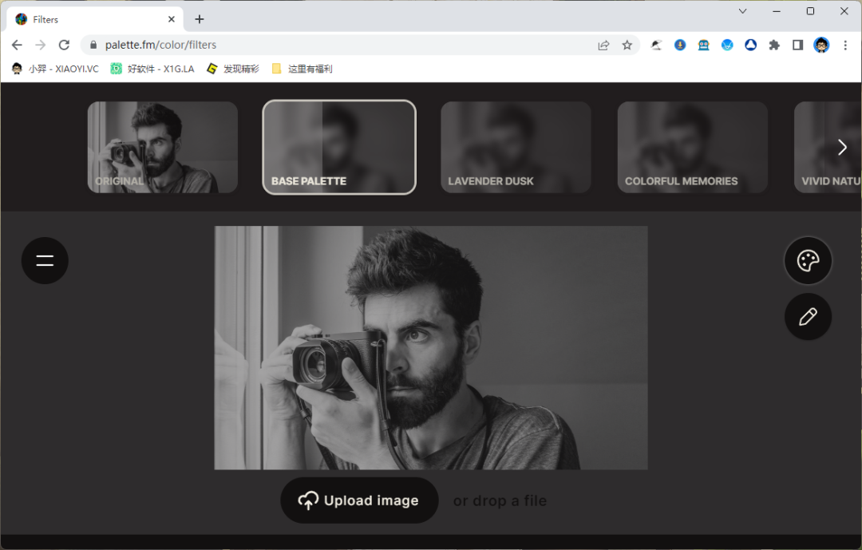The height and width of the screenshot is (550, 862).
Task: Open the color palette tool
Action: [x=808, y=260]
